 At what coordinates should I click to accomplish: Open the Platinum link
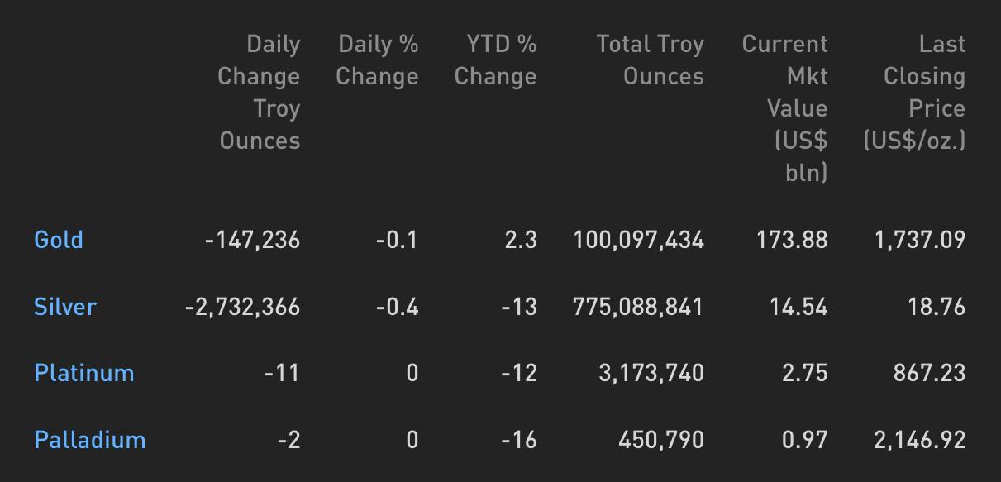click(x=84, y=373)
